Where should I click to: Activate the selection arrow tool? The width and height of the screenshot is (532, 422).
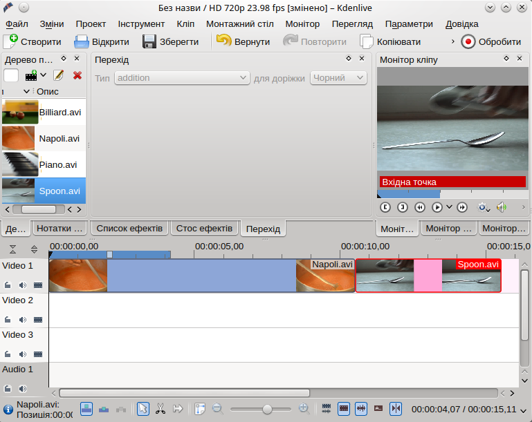coord(143,409)
